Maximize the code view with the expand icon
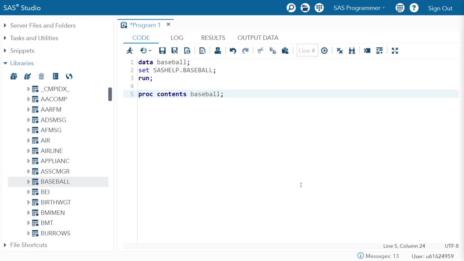 [395, 51]
